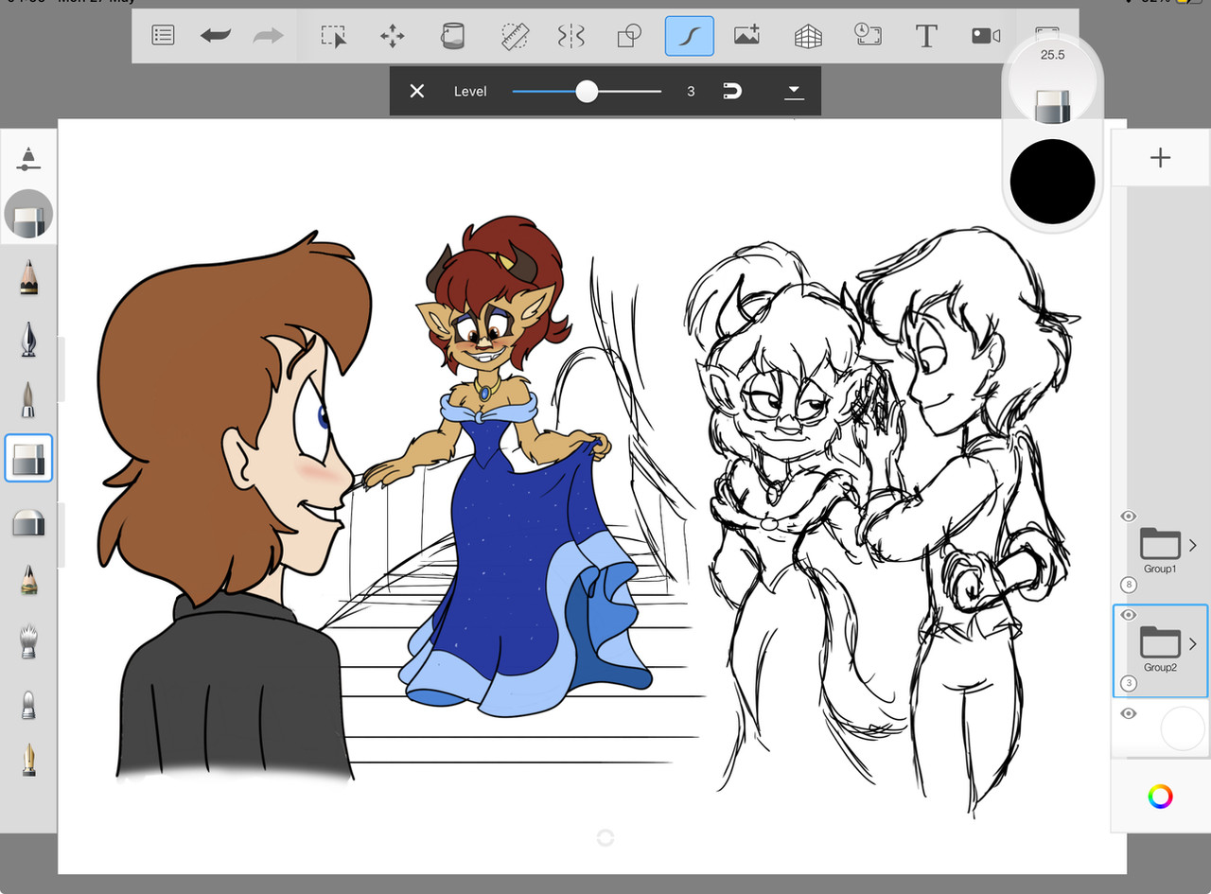
Task: Open the Color Editor wheel
Action: 1160,797
